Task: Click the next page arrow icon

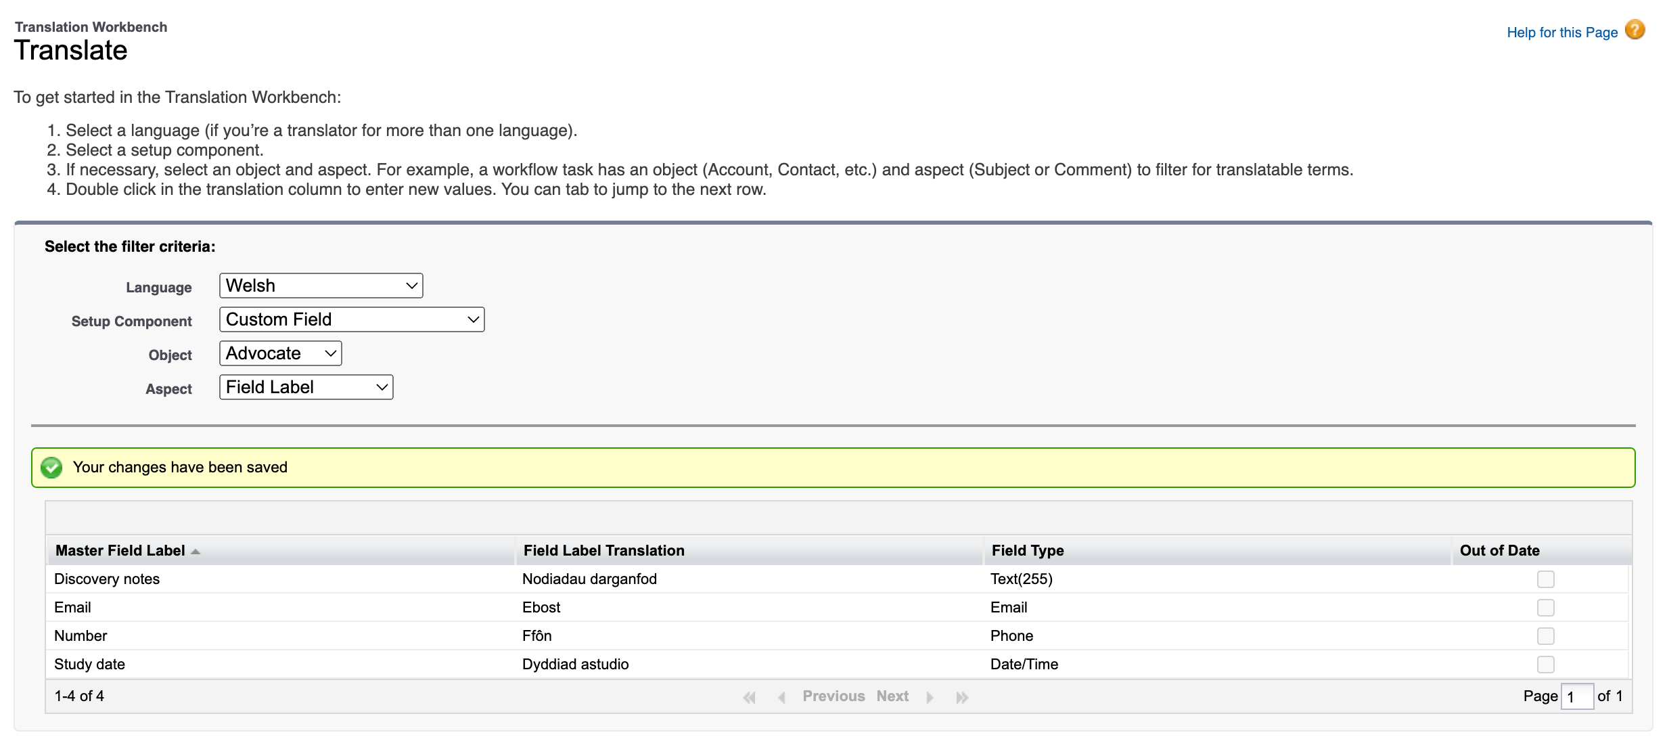Action: point(931,696)
